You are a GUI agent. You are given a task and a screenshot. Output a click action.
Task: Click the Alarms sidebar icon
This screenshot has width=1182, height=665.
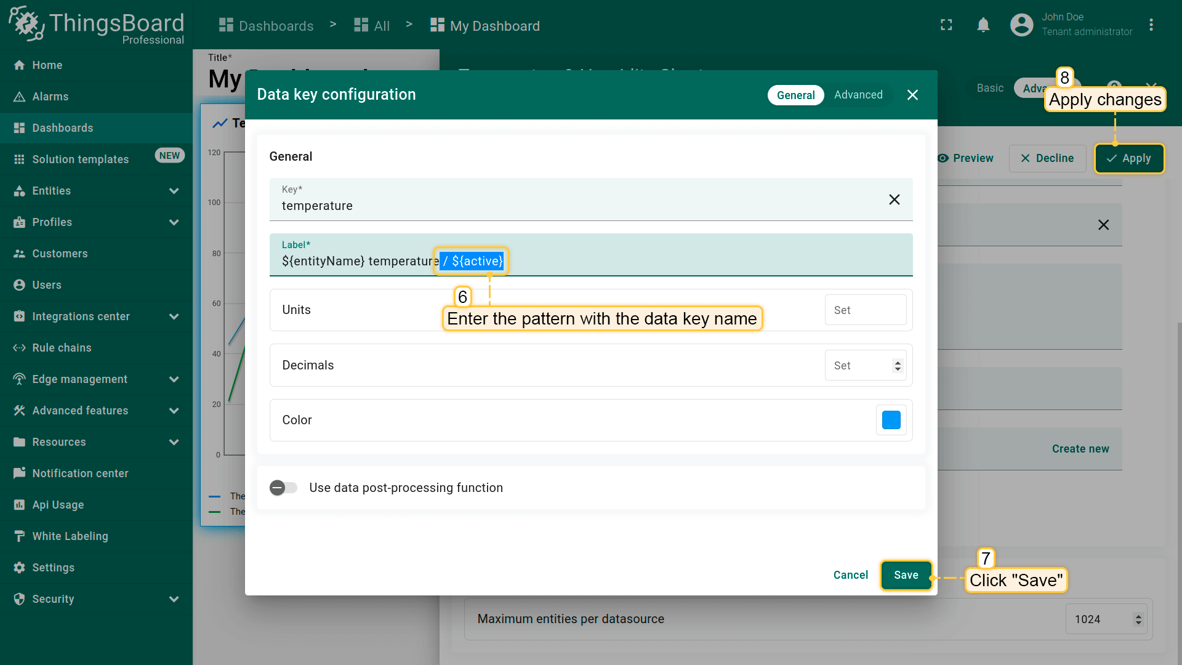[19, 97]
